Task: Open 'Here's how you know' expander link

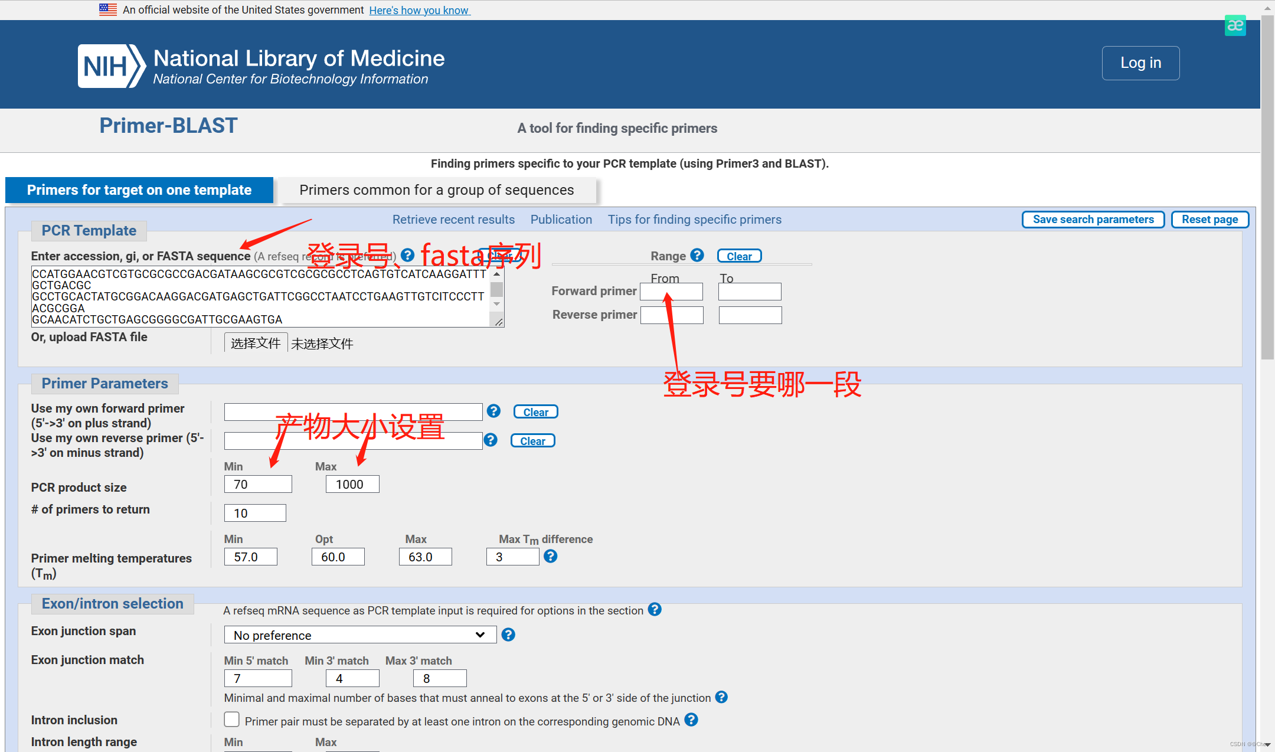Action: click(419, 10)
